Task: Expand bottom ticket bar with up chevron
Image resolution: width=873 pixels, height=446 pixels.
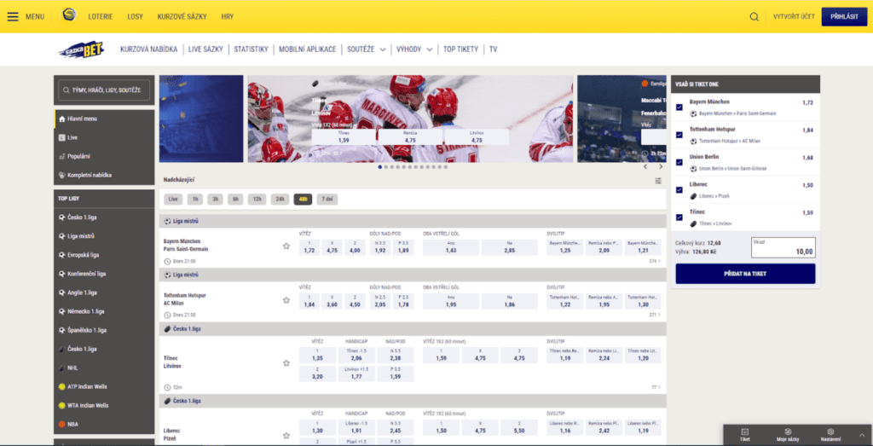Action: [863, 435]
